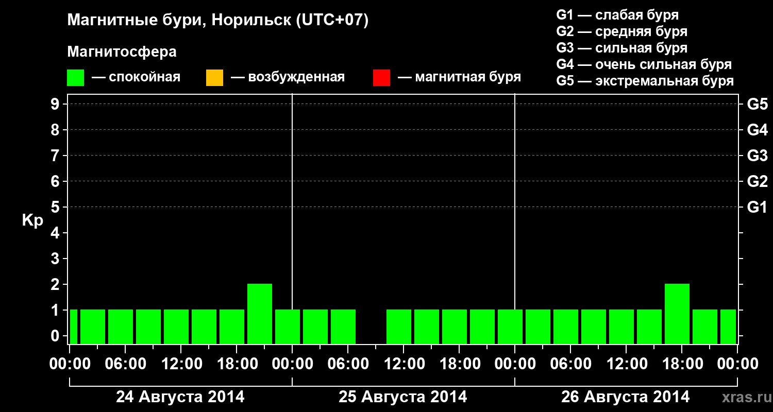Click the date label '24 Августа 2014'

[180, 397]
